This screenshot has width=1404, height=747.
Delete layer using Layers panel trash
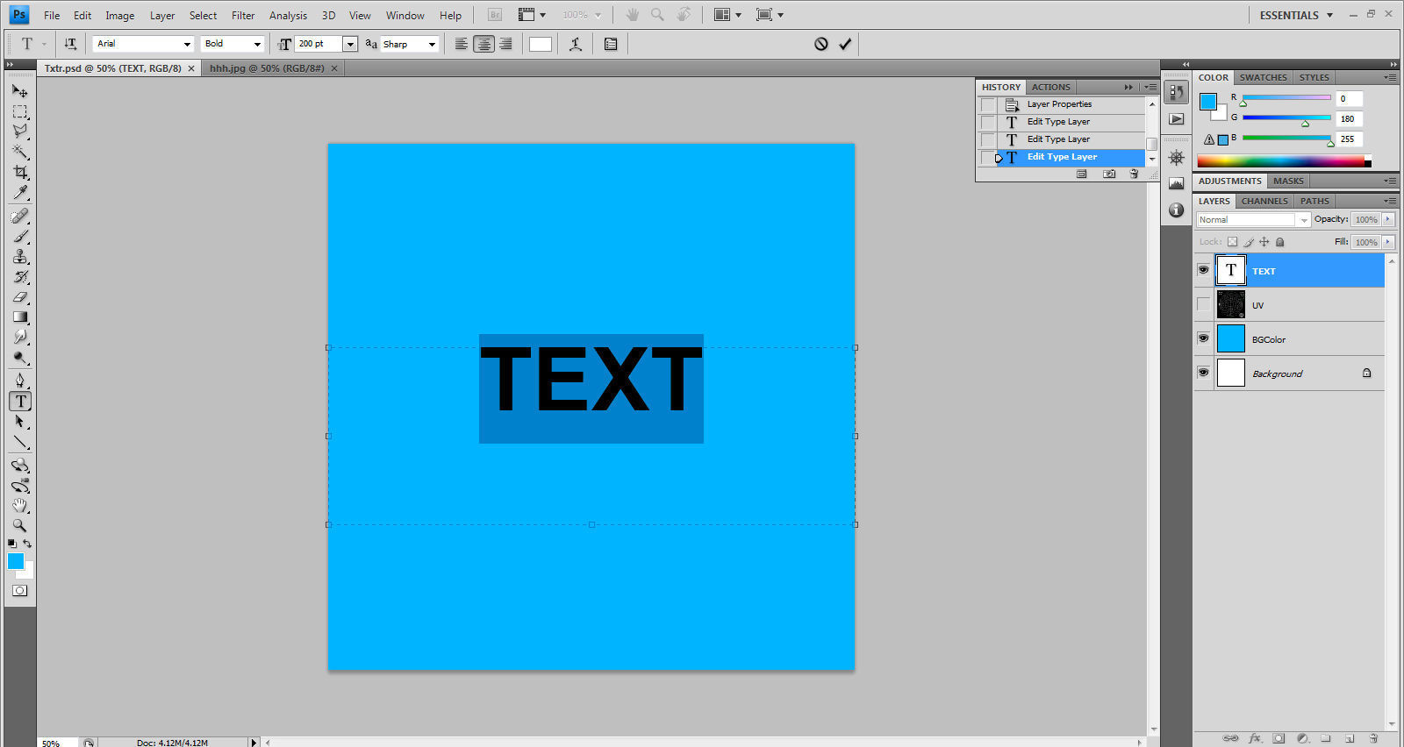pos(1373,738)
